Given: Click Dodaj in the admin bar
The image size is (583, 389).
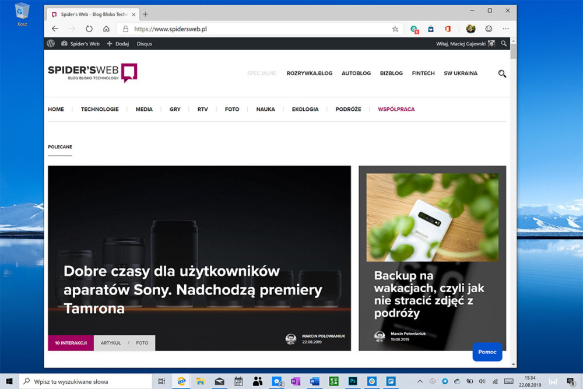Looking at the screenshot, I should point(118,44).
